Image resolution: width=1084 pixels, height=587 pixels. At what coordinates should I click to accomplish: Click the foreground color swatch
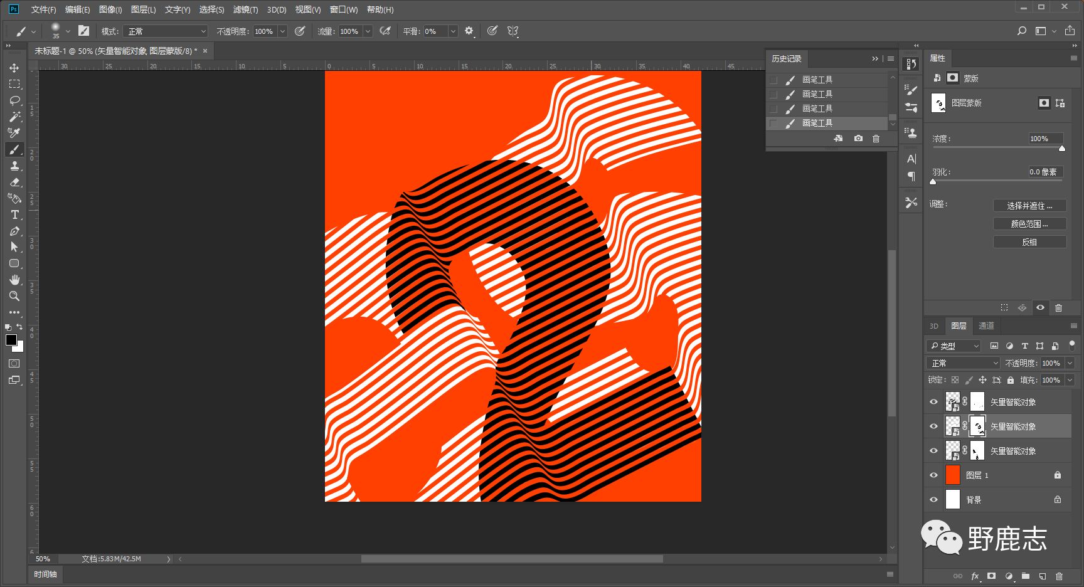[x=11, y=340]
